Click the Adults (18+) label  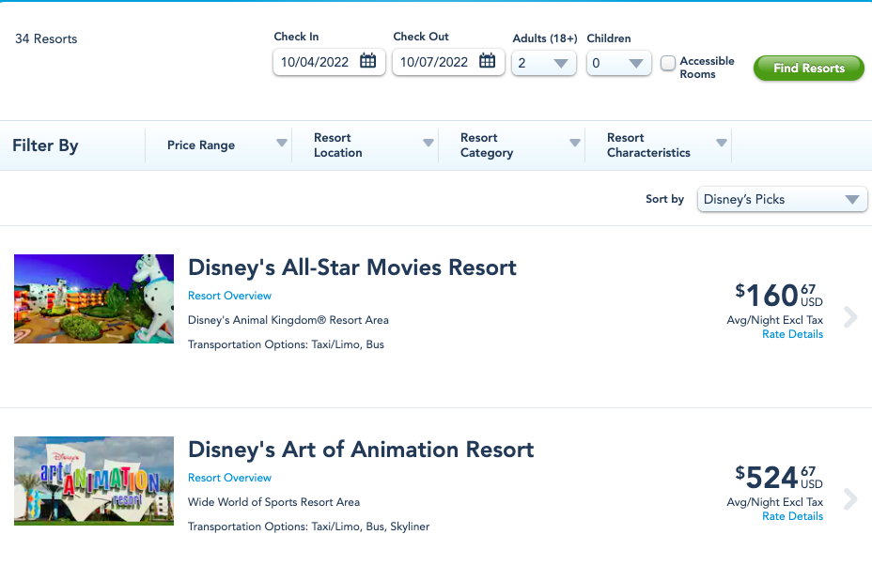tap(544, 38)
